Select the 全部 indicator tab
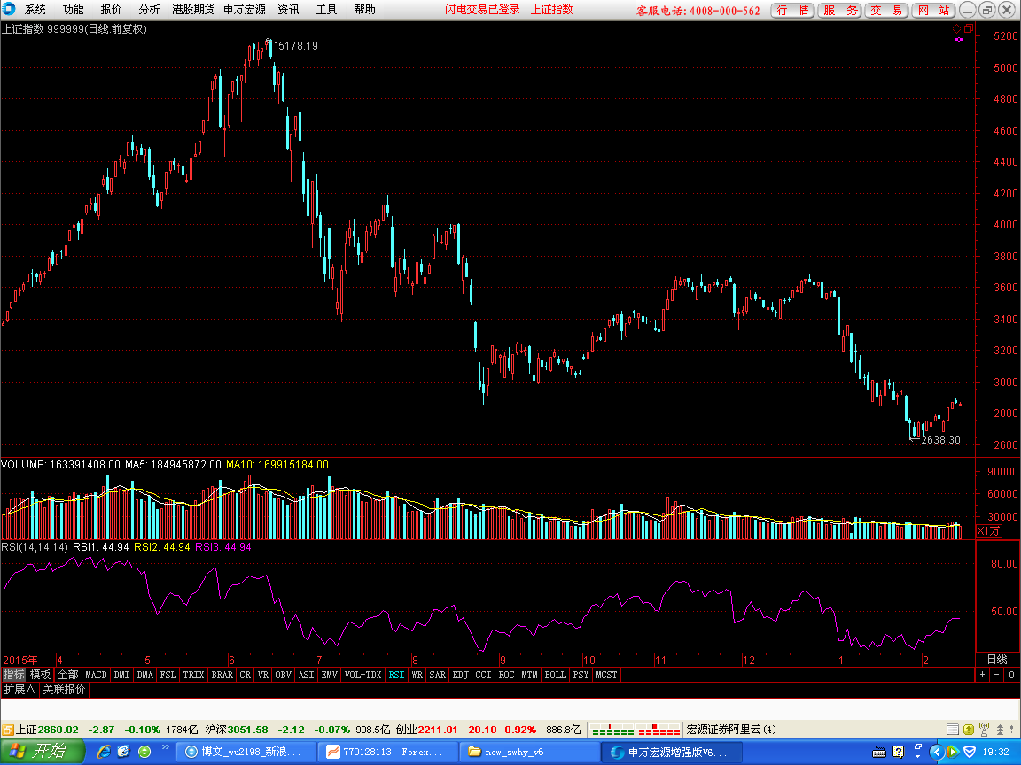The width and height of the screenshot is (1021, 765). pos(67,675)
